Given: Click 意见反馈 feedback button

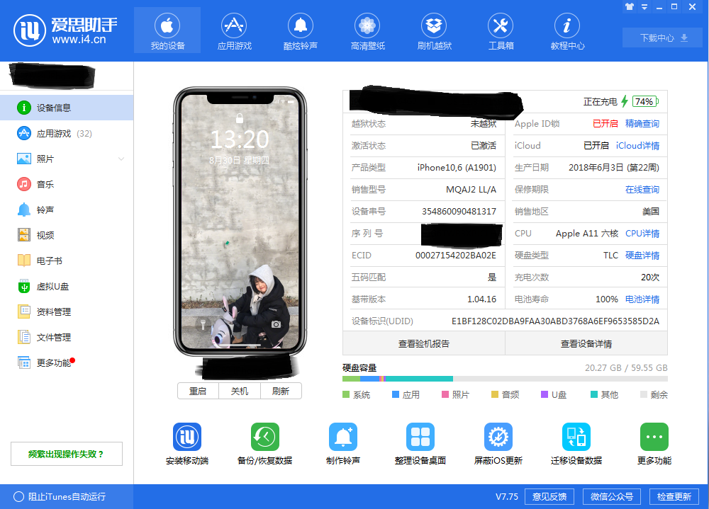Looking at the screenshot, I should pos(549,497).
